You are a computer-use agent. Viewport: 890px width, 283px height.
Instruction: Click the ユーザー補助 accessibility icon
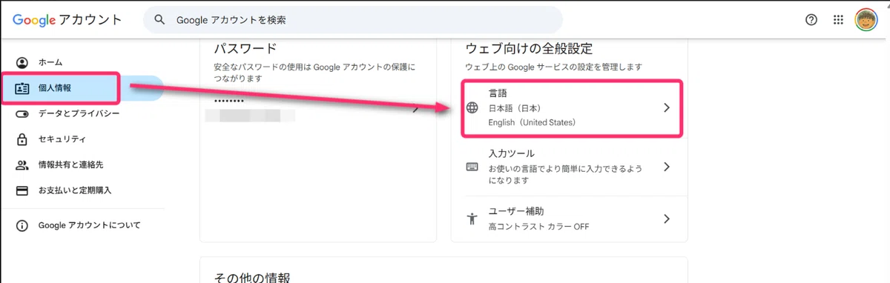pyautogui.click(x=472, y=219)
